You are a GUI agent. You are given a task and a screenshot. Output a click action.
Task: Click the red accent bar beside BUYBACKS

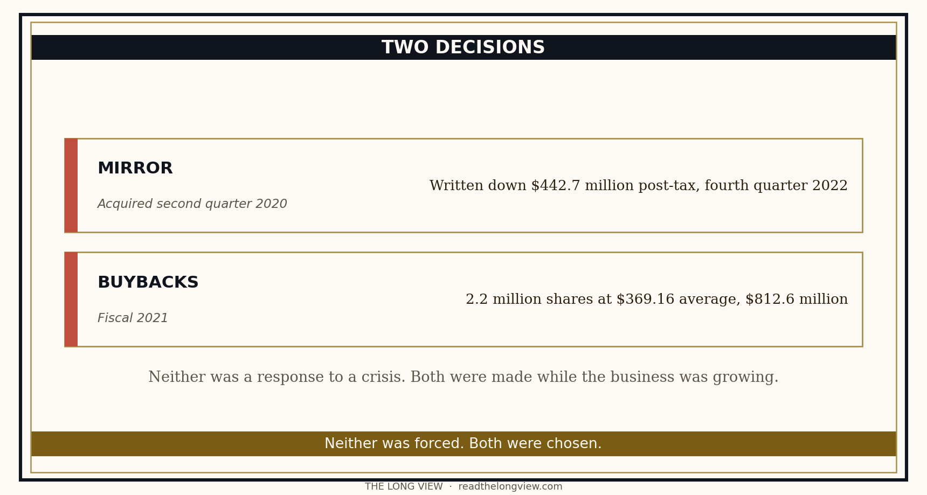[71, 299]
